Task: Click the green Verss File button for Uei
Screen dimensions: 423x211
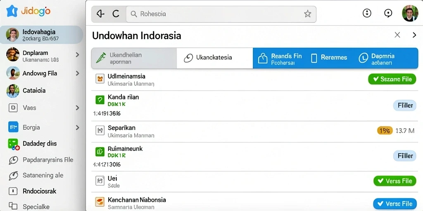Action: click(394, 181)
